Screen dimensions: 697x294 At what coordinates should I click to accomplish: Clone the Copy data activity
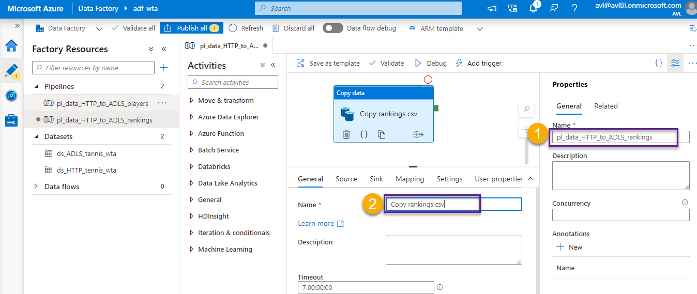point(382,134)
